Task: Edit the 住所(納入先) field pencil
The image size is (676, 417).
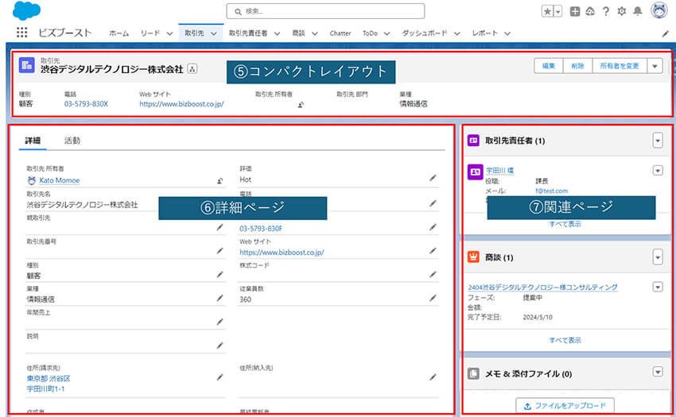Action: [433, 377]
